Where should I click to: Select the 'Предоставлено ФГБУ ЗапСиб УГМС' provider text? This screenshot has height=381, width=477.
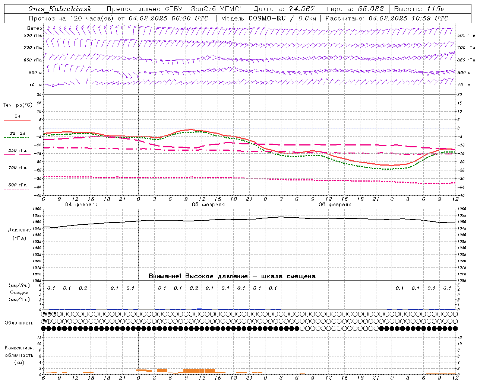(x=174, y=9)
